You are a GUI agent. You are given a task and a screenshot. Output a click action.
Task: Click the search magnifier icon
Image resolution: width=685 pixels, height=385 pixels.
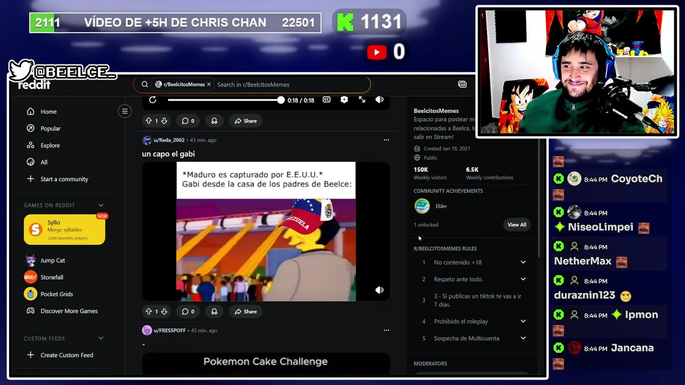tap(144, 84)
